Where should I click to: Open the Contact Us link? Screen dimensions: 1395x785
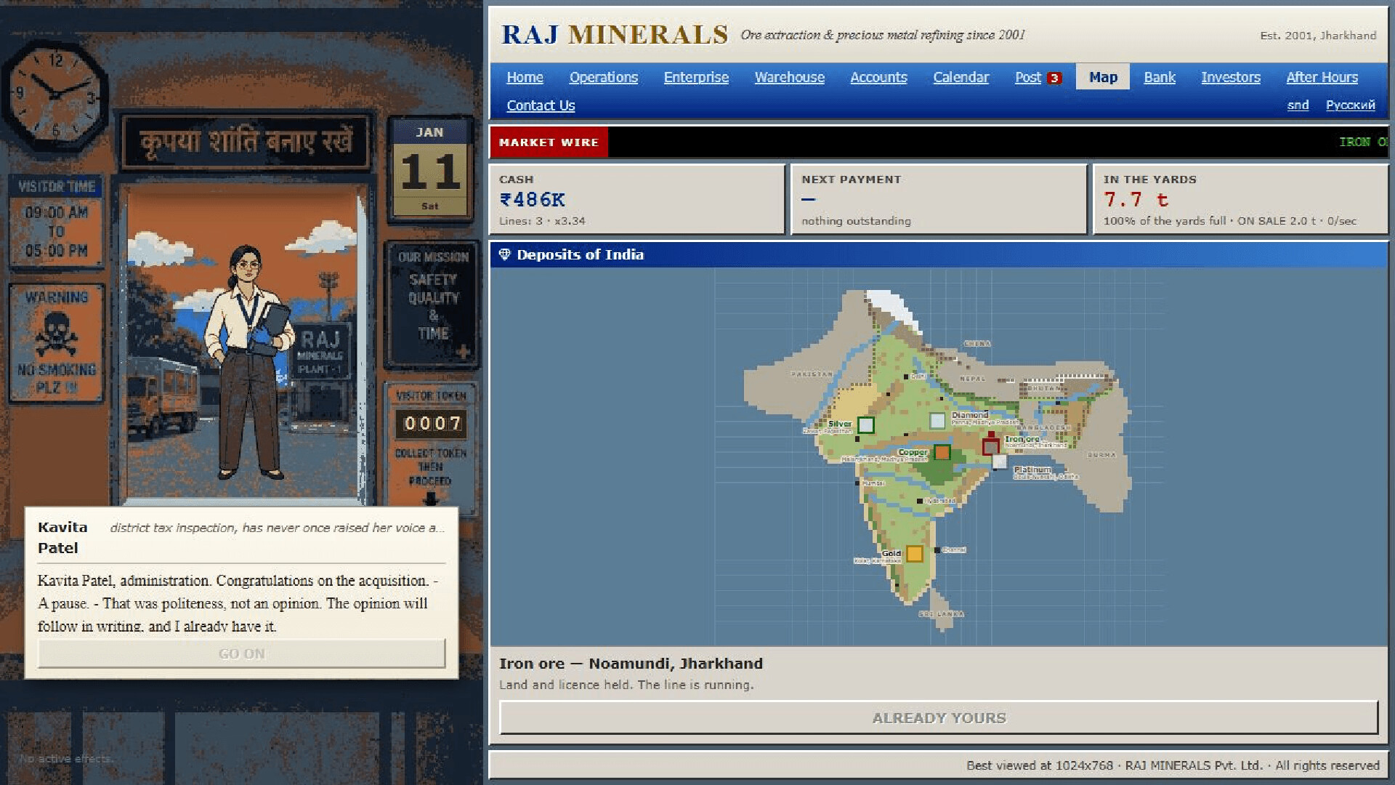(x=541, y=105)
